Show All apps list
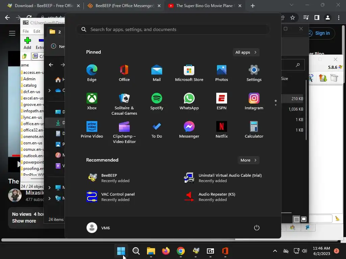346x259 pixels. pos(246,52)
